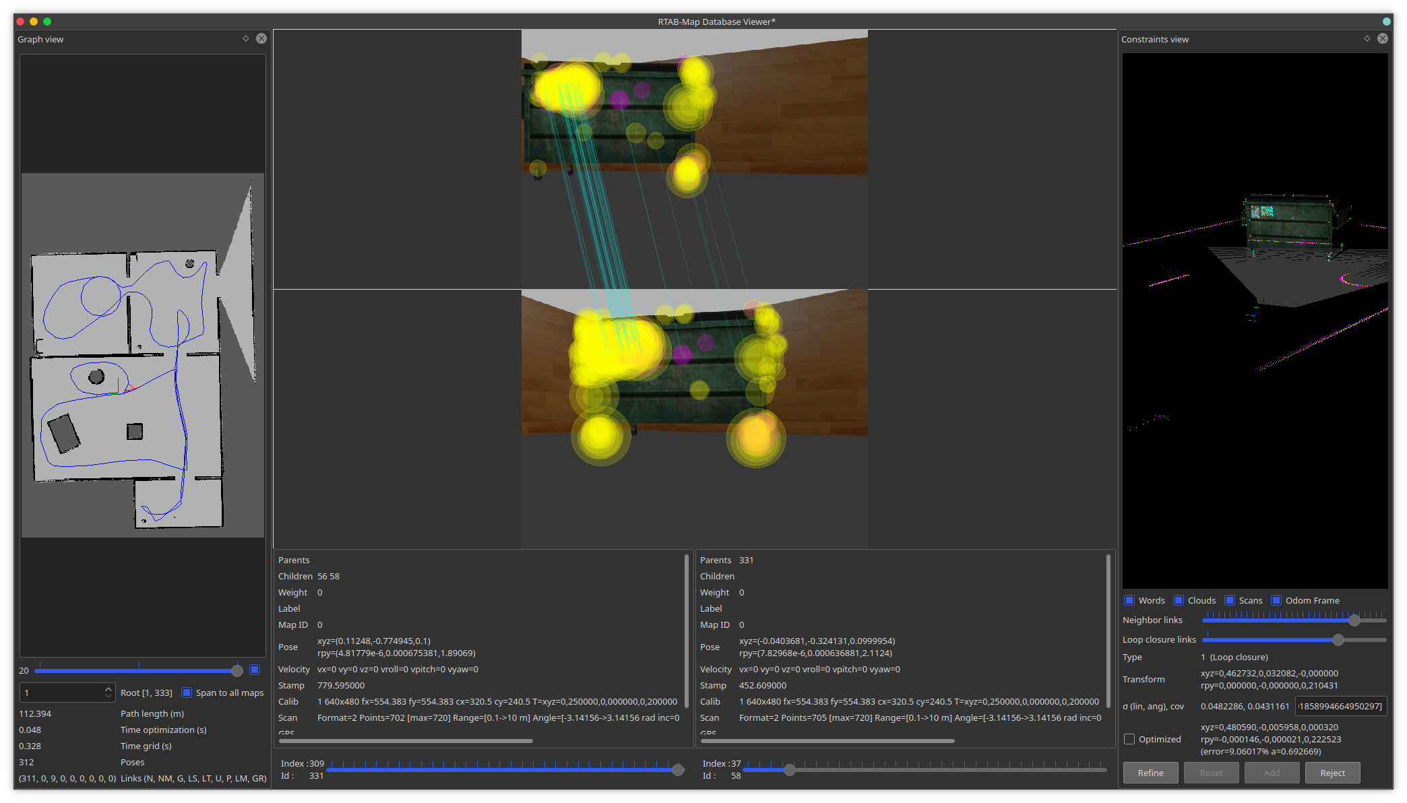
Task: Uncheck the Words checkbox
Action: click(1129, 600)
